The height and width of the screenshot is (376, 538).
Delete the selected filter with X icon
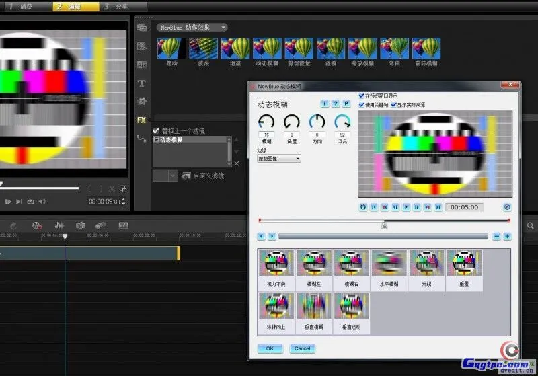pos(236,163)
